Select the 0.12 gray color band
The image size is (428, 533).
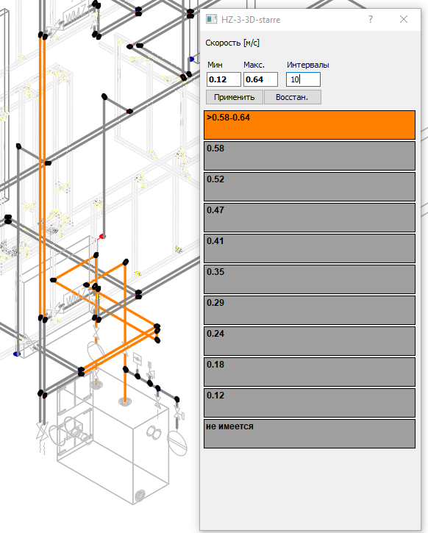(x=310, y=403)
